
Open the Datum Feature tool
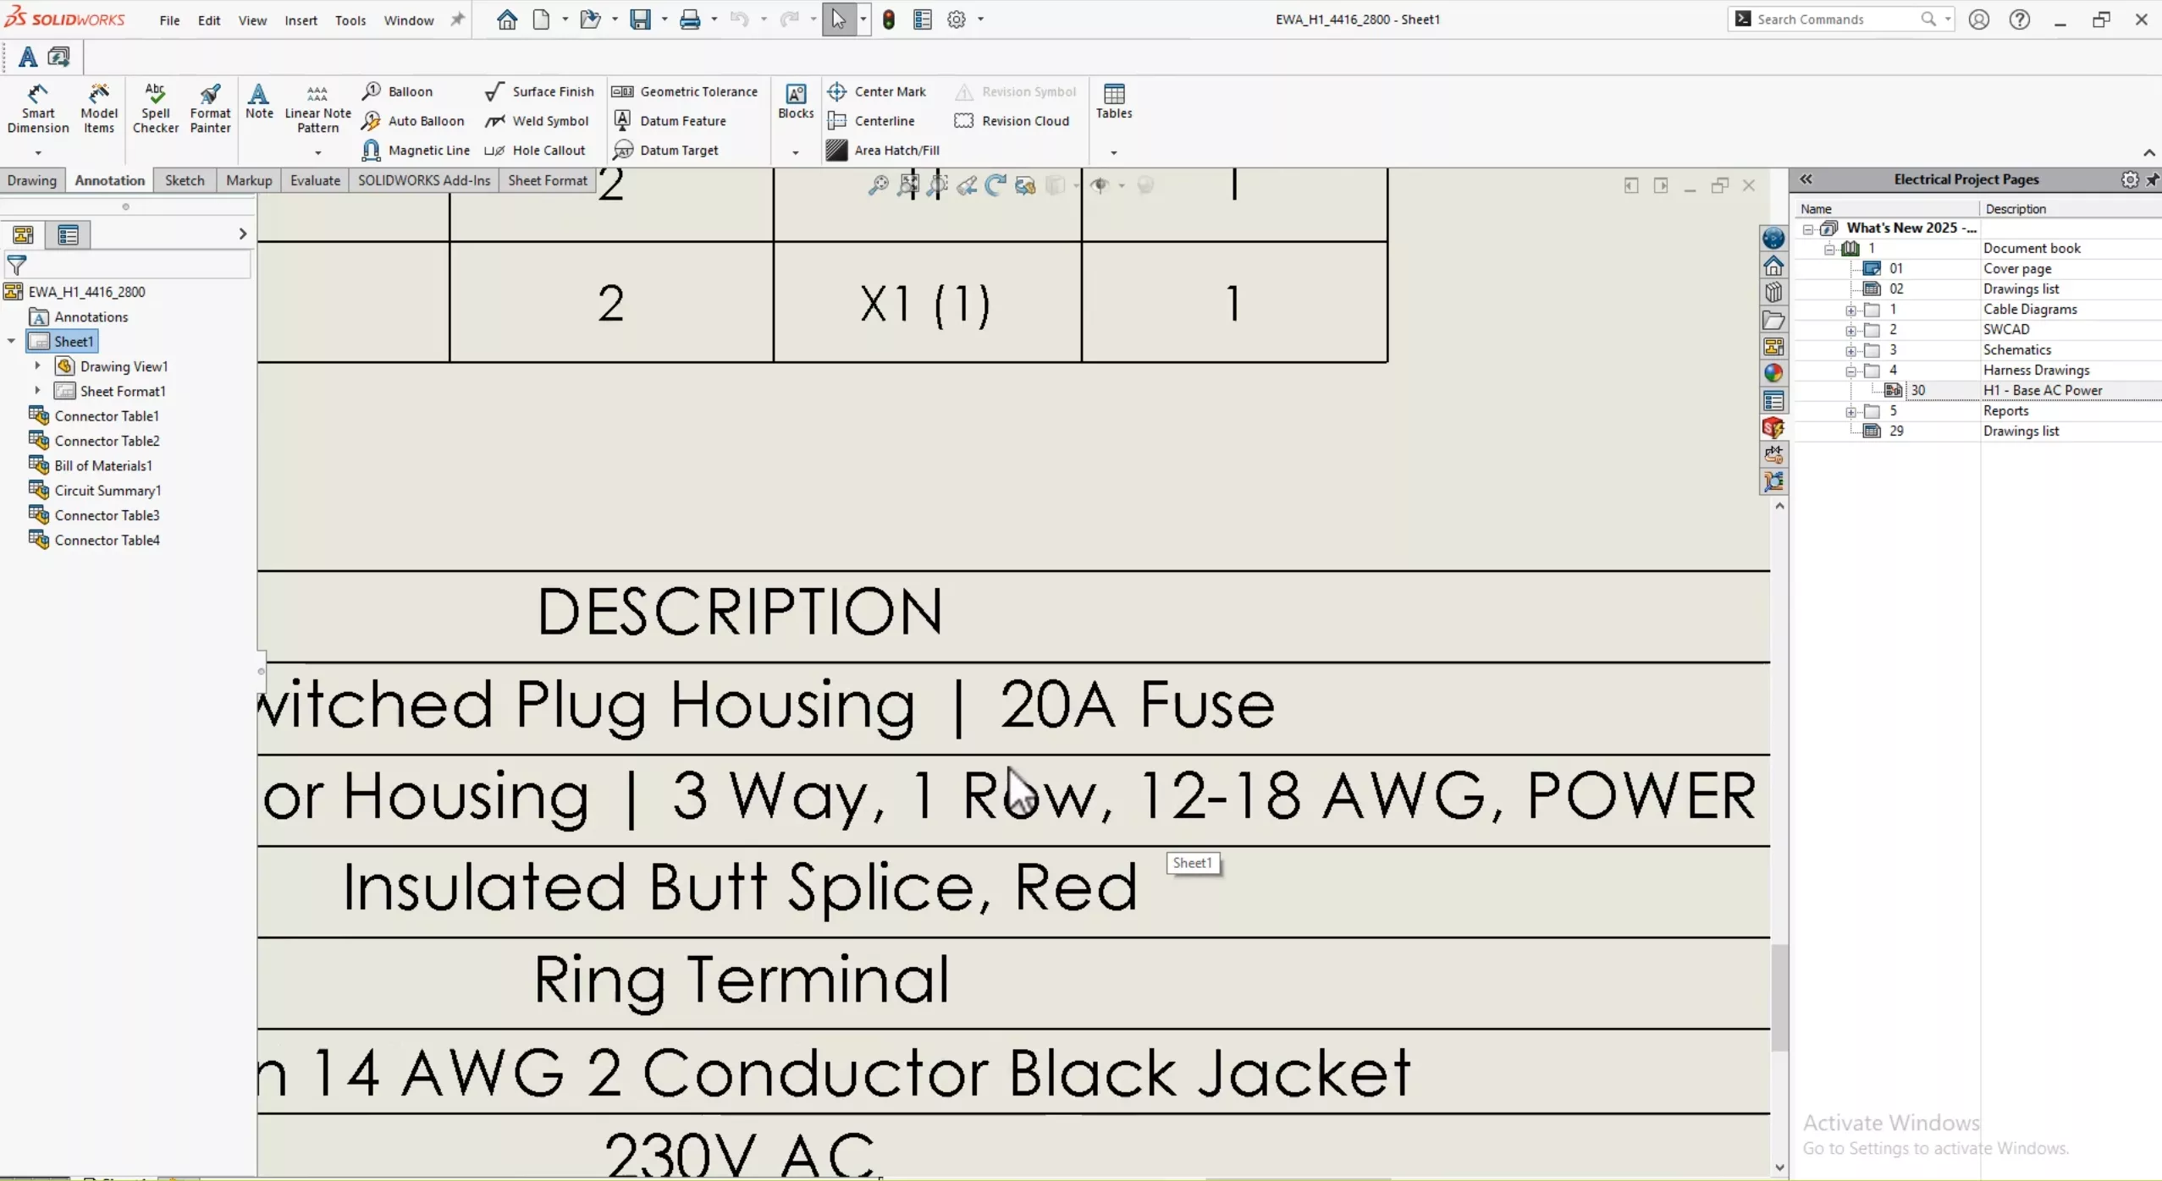[684, 121]
